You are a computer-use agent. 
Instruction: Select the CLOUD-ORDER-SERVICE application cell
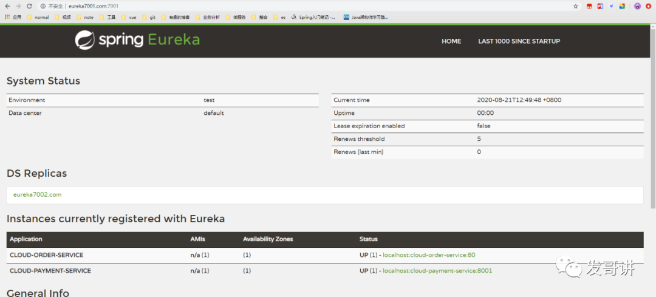[x=46, y=254]
